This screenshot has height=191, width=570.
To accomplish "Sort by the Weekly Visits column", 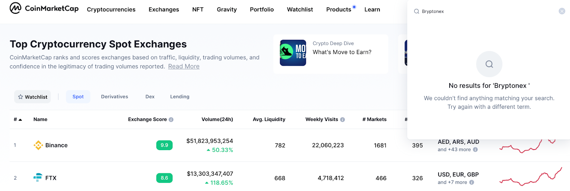I will [x=322, y=119].
